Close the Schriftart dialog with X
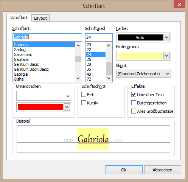 (x=179, y=4)
